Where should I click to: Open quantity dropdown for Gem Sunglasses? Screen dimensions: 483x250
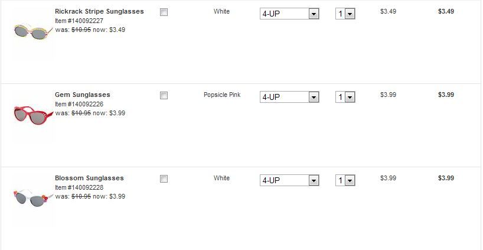(x=345, y=97)
